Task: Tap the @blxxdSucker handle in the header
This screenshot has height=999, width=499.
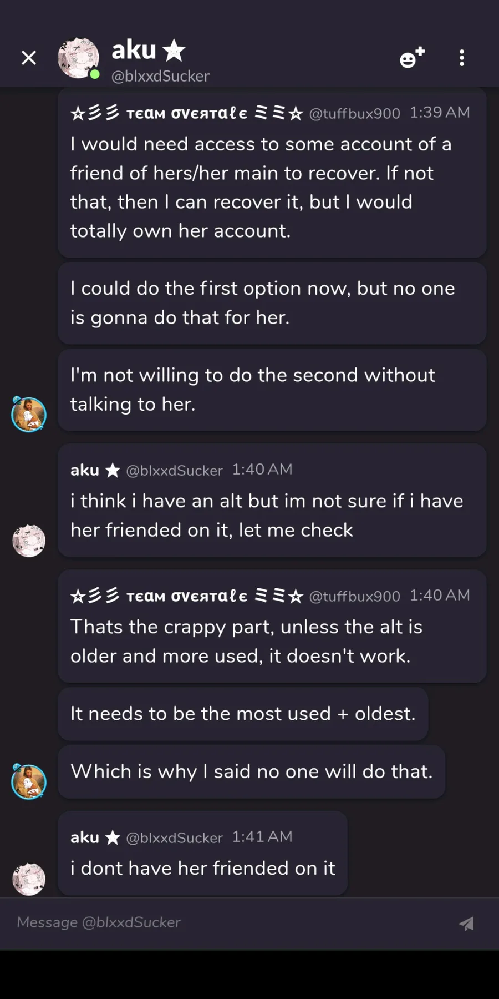Action: (x=160, y=76)
